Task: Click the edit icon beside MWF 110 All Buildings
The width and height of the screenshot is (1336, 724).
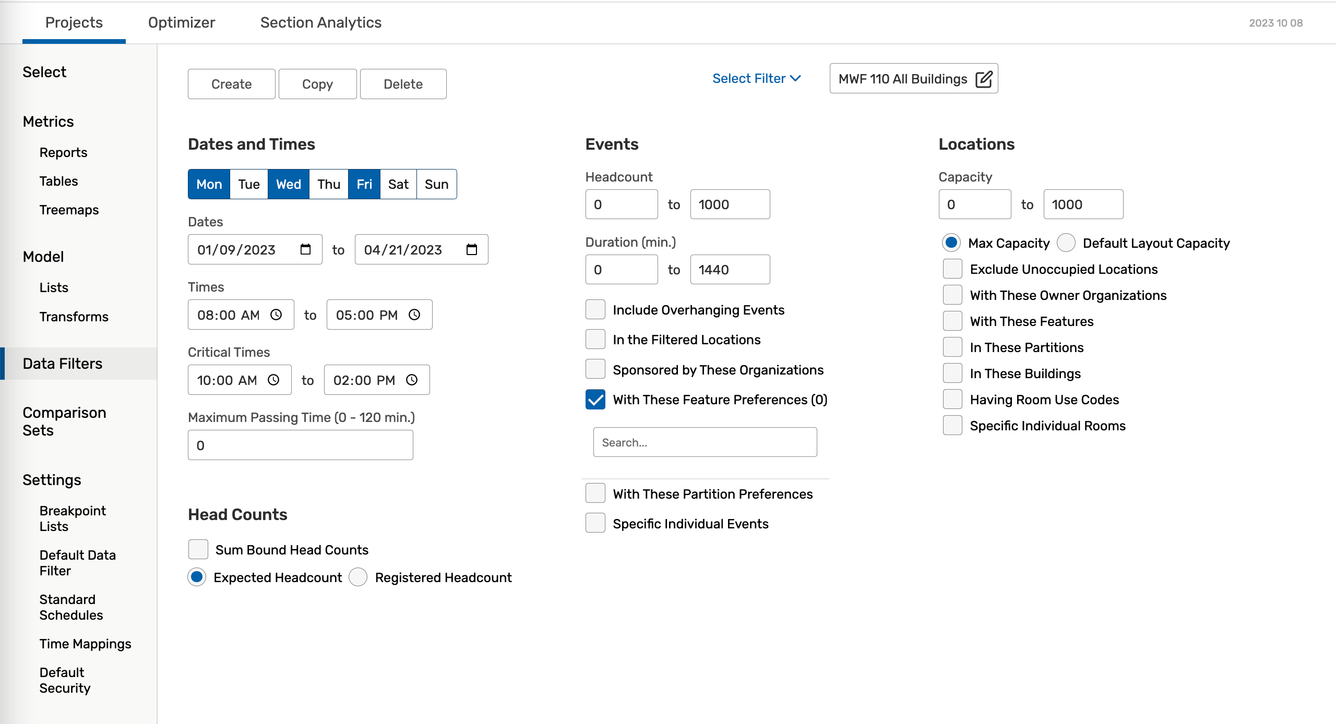Action: tap(984, 79)
